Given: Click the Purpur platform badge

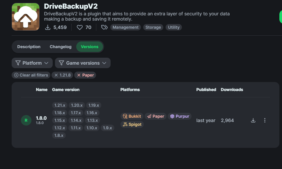Looking at the screenshot, I should [x=180, y=116].
